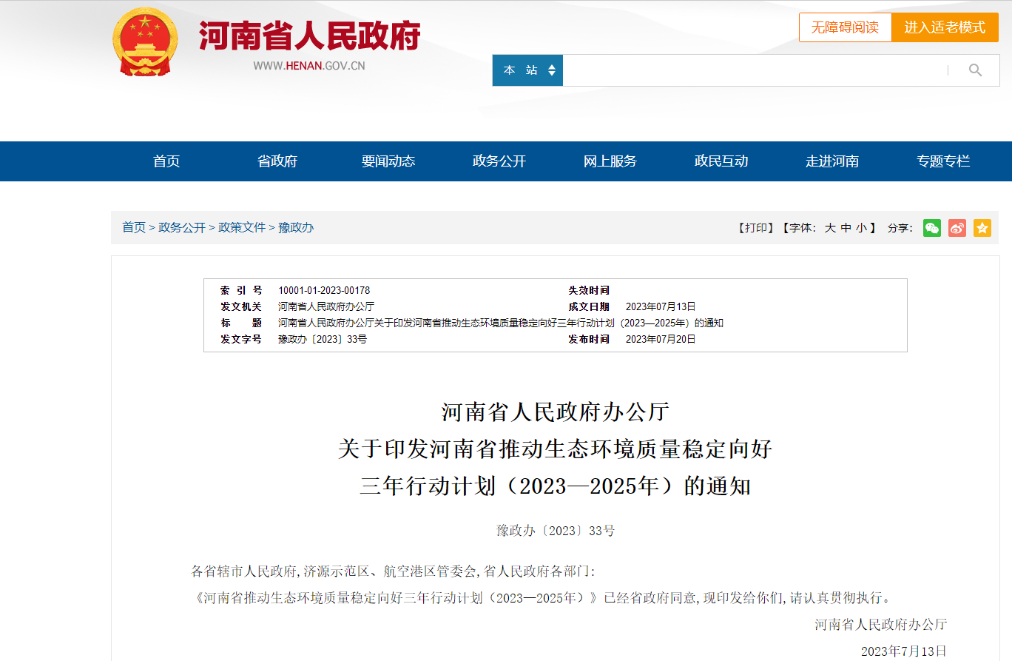Open 专题专栏 in the navigation bar
The height and width of the screenshot is (661, 1012).
pos(943,161)
